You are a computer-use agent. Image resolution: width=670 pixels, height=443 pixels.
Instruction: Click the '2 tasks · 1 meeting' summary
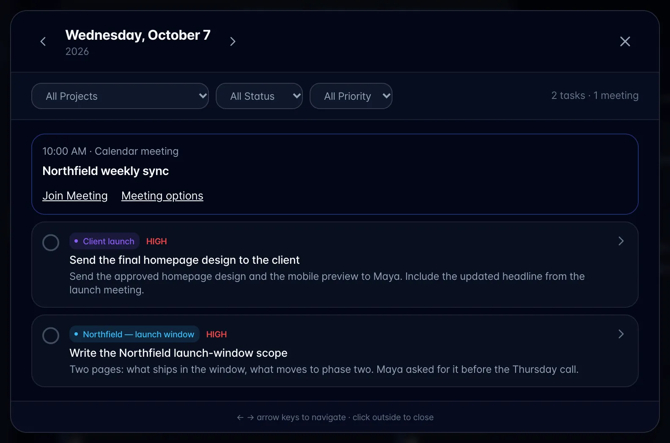point(595,96)
